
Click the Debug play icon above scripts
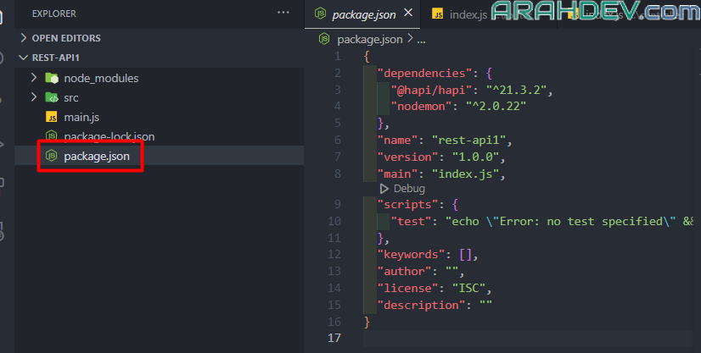click(384, 189)
